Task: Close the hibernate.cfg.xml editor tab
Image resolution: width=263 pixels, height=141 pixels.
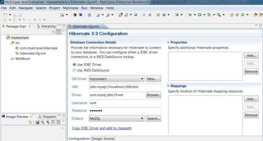Action: tap(102, 26)
